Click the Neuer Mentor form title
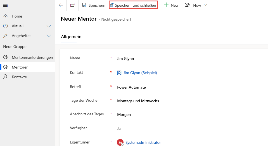This screenshot has width=268, height=146. [x=79, y=19]
